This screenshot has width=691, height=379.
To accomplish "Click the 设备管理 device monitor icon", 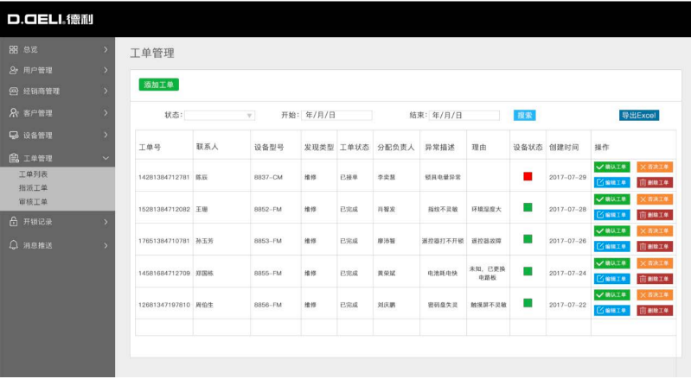I will tap(14, 135).
